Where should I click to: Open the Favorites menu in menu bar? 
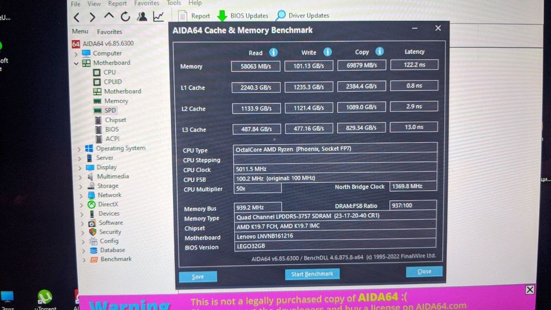[147, 3]
